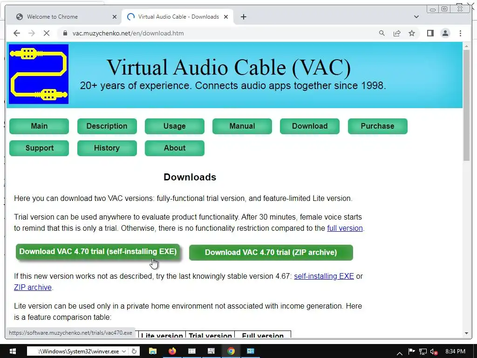The width and height of the screenshot is (477, 358).
Task: Open the zoom magnifier icon in address bar
Action: click(x=382, y=33)
